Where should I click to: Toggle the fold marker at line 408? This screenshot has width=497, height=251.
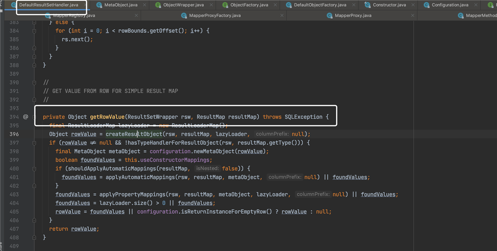pos(34,237)
